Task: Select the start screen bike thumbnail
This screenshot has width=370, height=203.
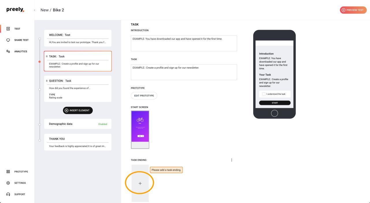Action: point(140,130)
